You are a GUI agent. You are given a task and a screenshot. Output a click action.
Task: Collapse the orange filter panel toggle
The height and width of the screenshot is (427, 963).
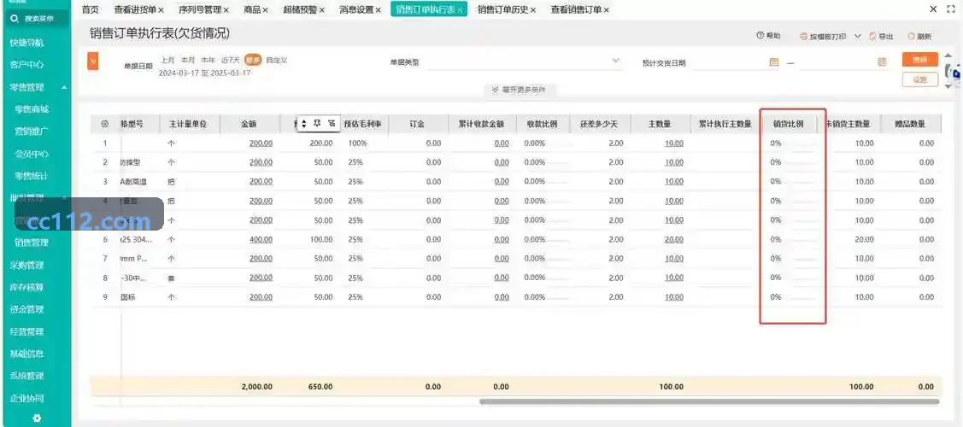93,61
